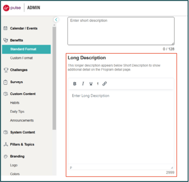The height and width of the screenshot is (182, 189).
Task: Toggle italic formatting in Long Description
Action: (x=83, y=83)
